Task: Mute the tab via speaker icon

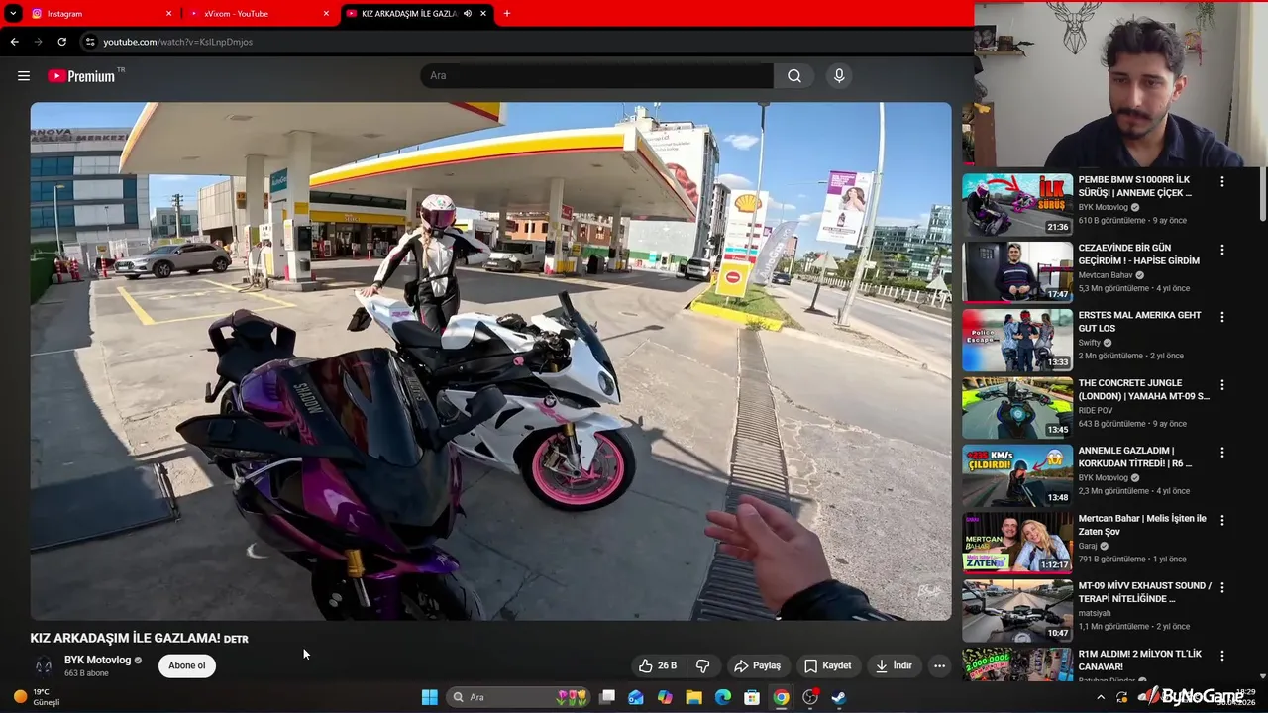Action: click(x=468, y=14)
